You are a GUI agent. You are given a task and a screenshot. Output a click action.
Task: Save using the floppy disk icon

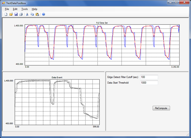click(x=16, y=14)
